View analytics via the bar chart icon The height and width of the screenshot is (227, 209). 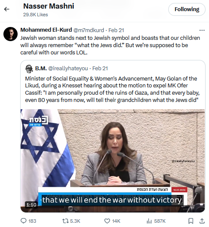tap(149, 221)
